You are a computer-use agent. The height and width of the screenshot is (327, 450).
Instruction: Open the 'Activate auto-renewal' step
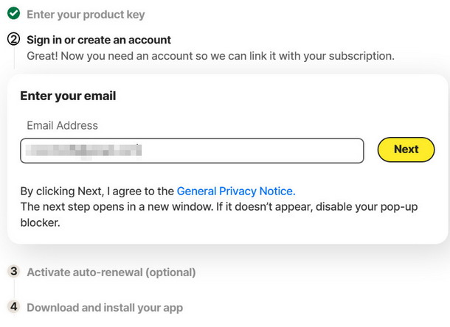[111, 272]
